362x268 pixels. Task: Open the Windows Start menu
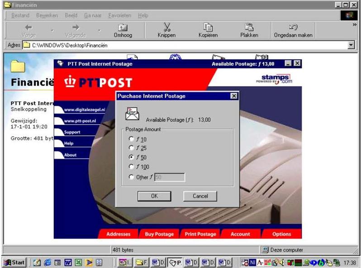point(14,263)
